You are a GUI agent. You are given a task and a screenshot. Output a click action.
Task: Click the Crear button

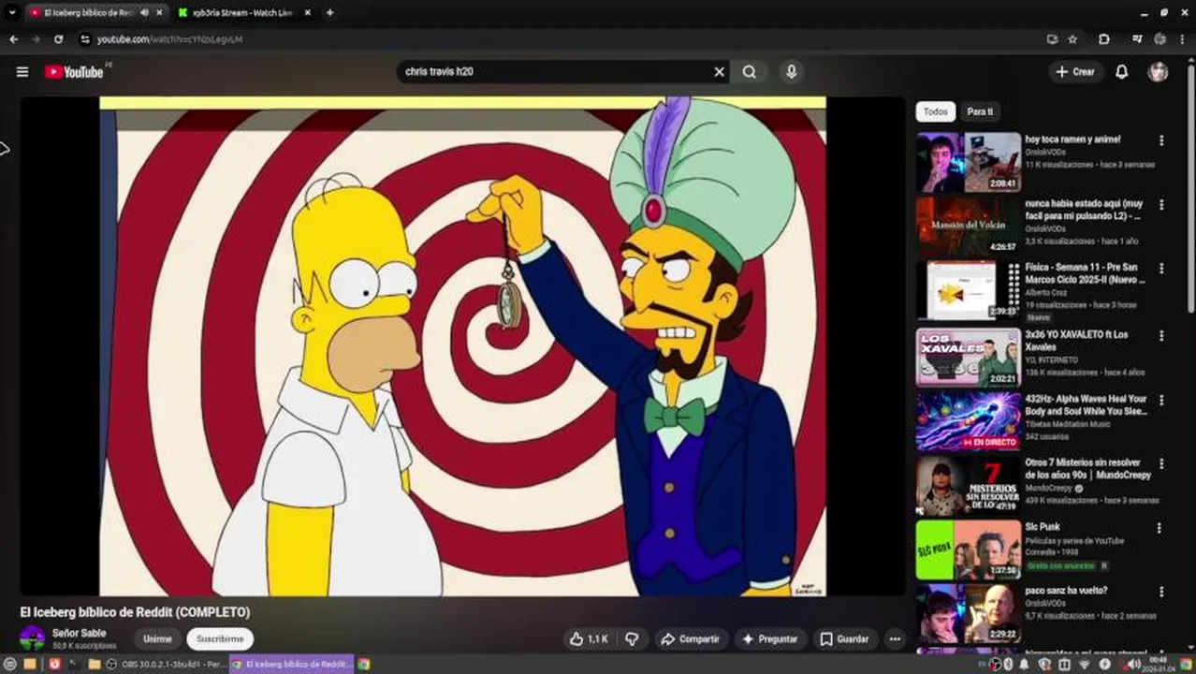[x=1074, y=71]
